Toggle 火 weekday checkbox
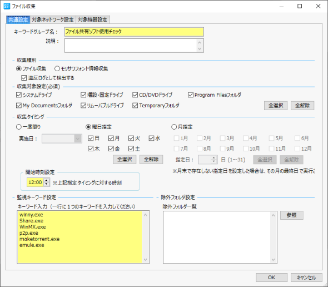This screenshot has height=287, width=328. tap(131, 138)
